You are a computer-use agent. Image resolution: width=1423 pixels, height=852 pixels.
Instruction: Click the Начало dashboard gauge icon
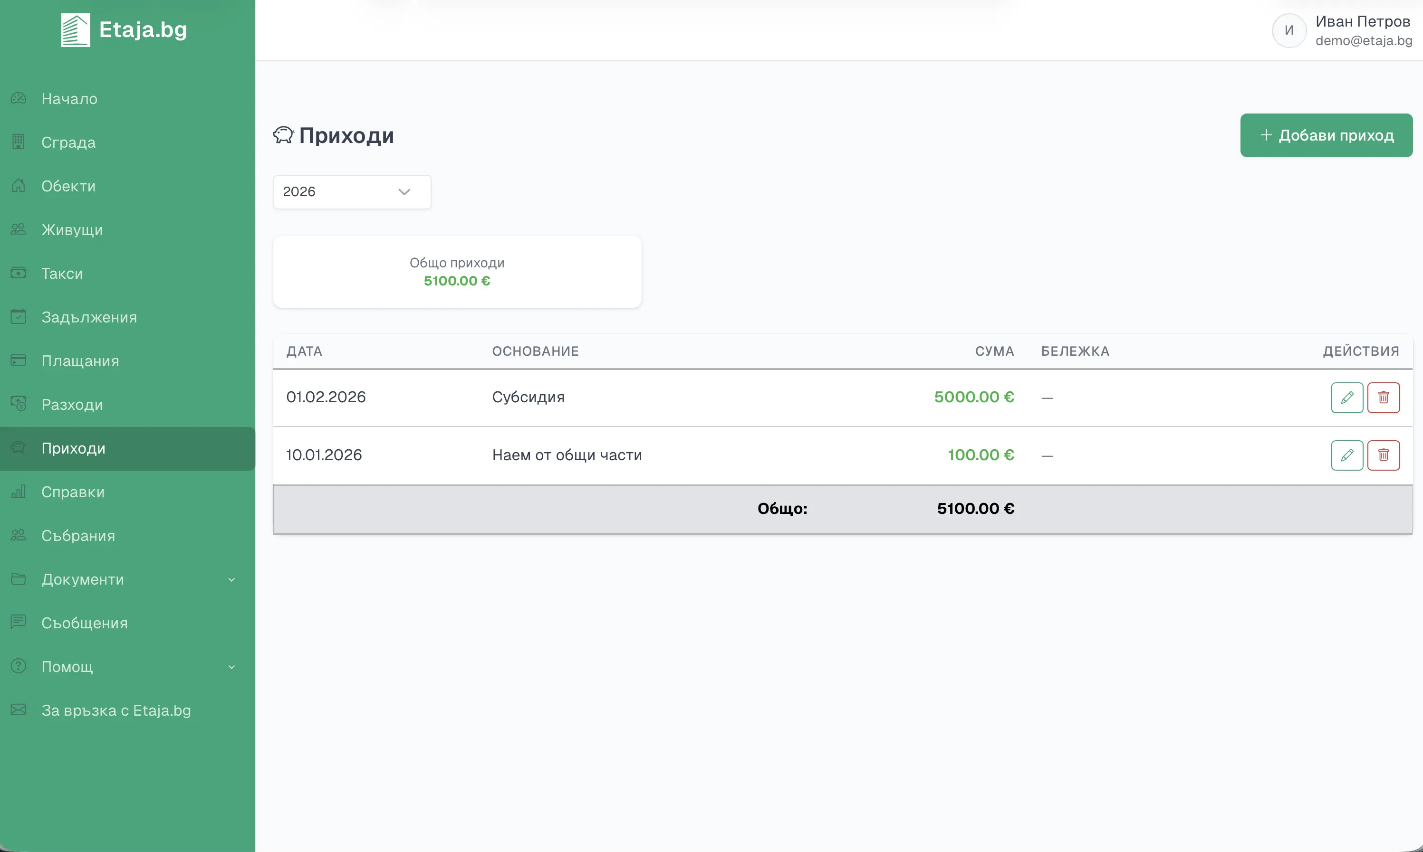click(x=19, y=98)
